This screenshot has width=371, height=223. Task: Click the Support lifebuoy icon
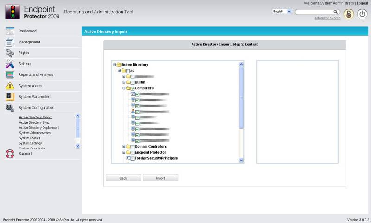point(10,154)
